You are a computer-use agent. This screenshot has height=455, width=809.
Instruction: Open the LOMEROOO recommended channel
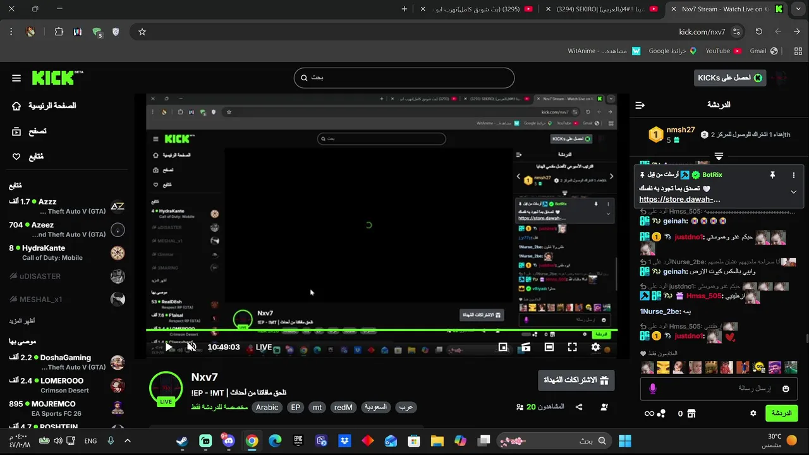coord(67,385)
